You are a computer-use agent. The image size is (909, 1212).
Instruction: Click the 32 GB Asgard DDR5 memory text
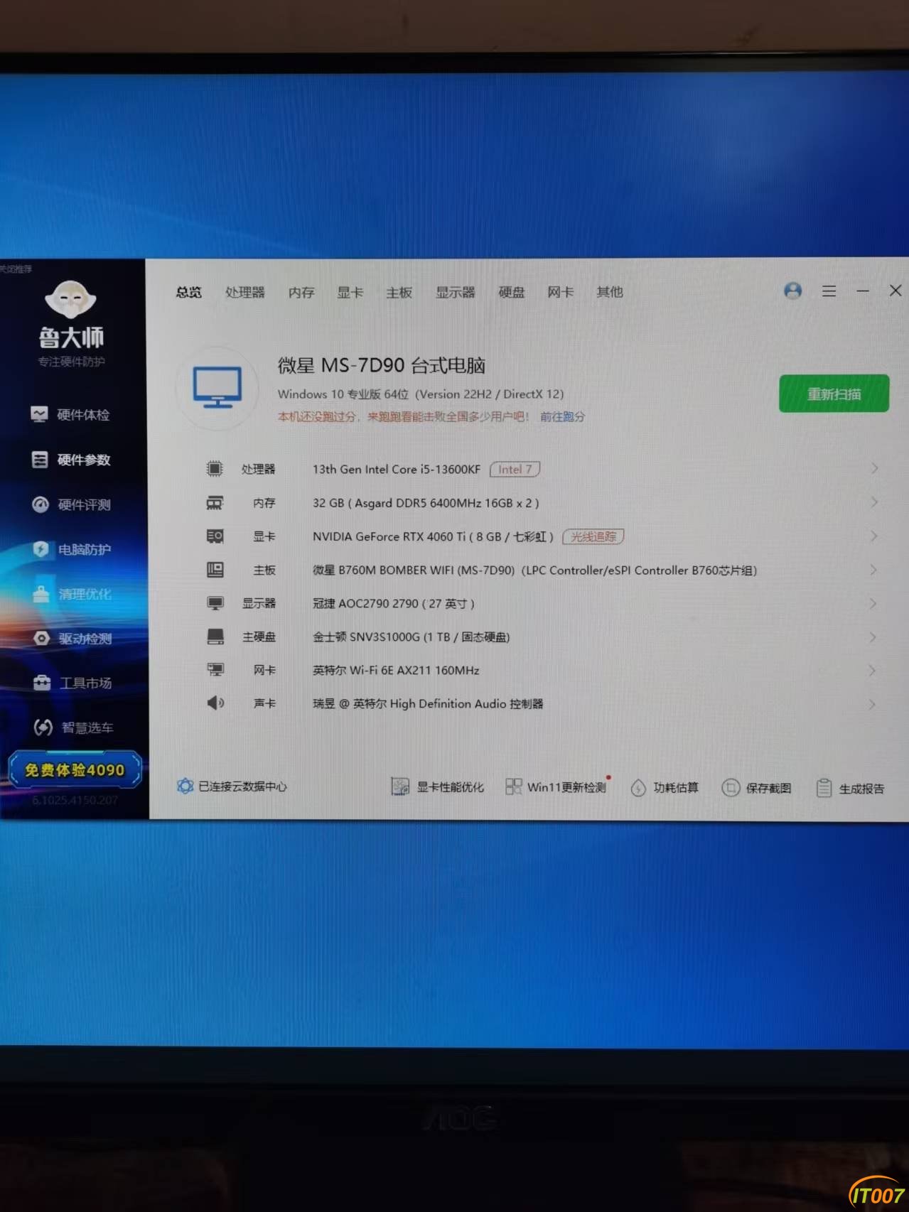[x=426, y=503]
